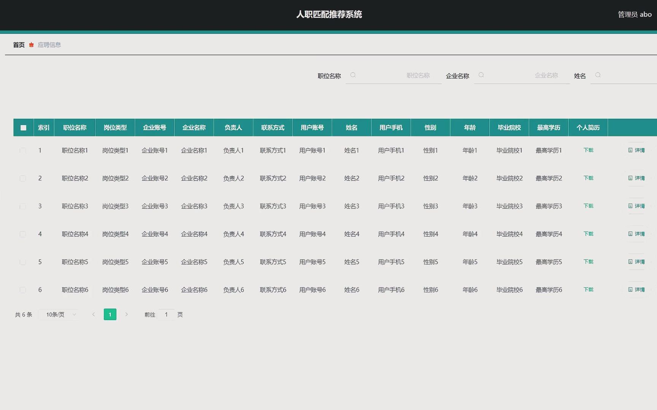Download resume for 姓名5
This screenshot has width=657, height=410.
[588, 262]
